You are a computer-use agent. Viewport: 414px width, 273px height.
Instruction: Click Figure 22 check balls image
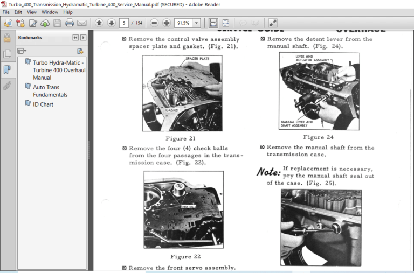183,209
